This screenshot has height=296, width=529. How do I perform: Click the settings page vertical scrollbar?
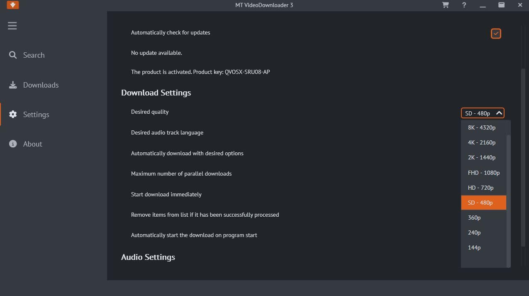[x=523, y=157]
